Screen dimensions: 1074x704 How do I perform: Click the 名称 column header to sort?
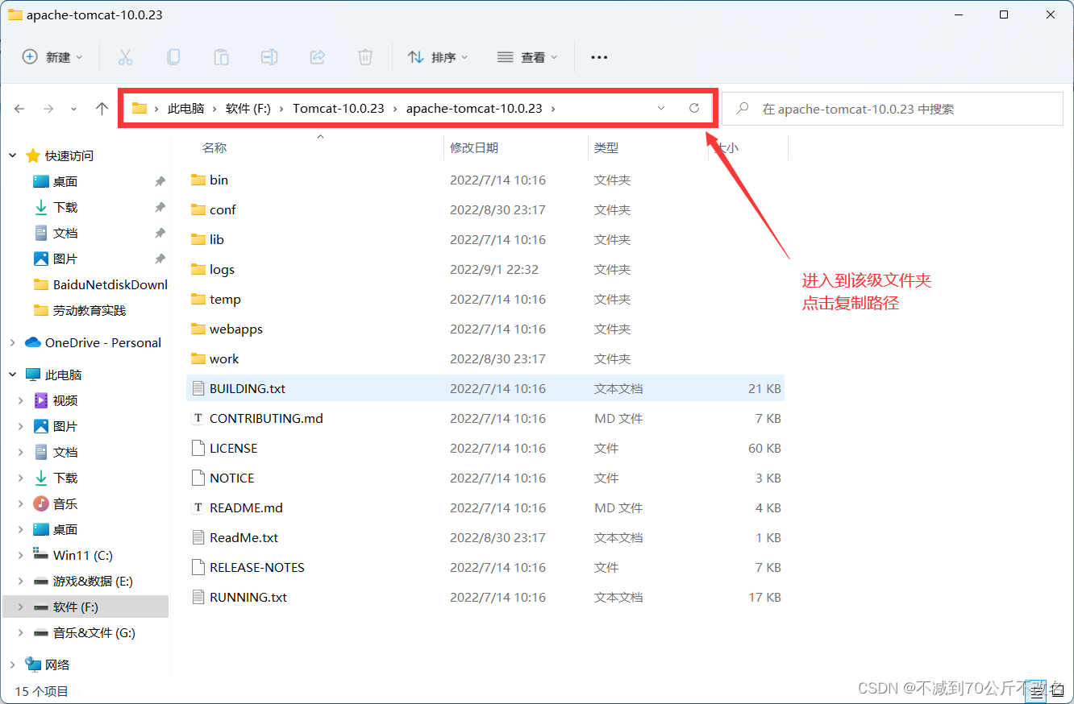coord(216,147)
